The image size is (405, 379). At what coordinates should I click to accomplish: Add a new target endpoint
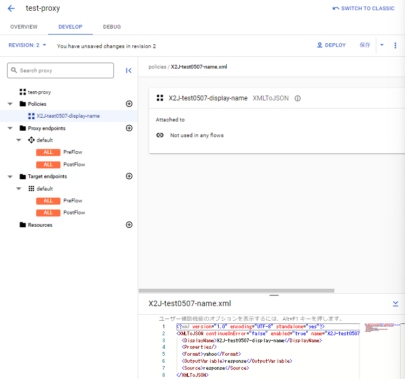(129, 176)
